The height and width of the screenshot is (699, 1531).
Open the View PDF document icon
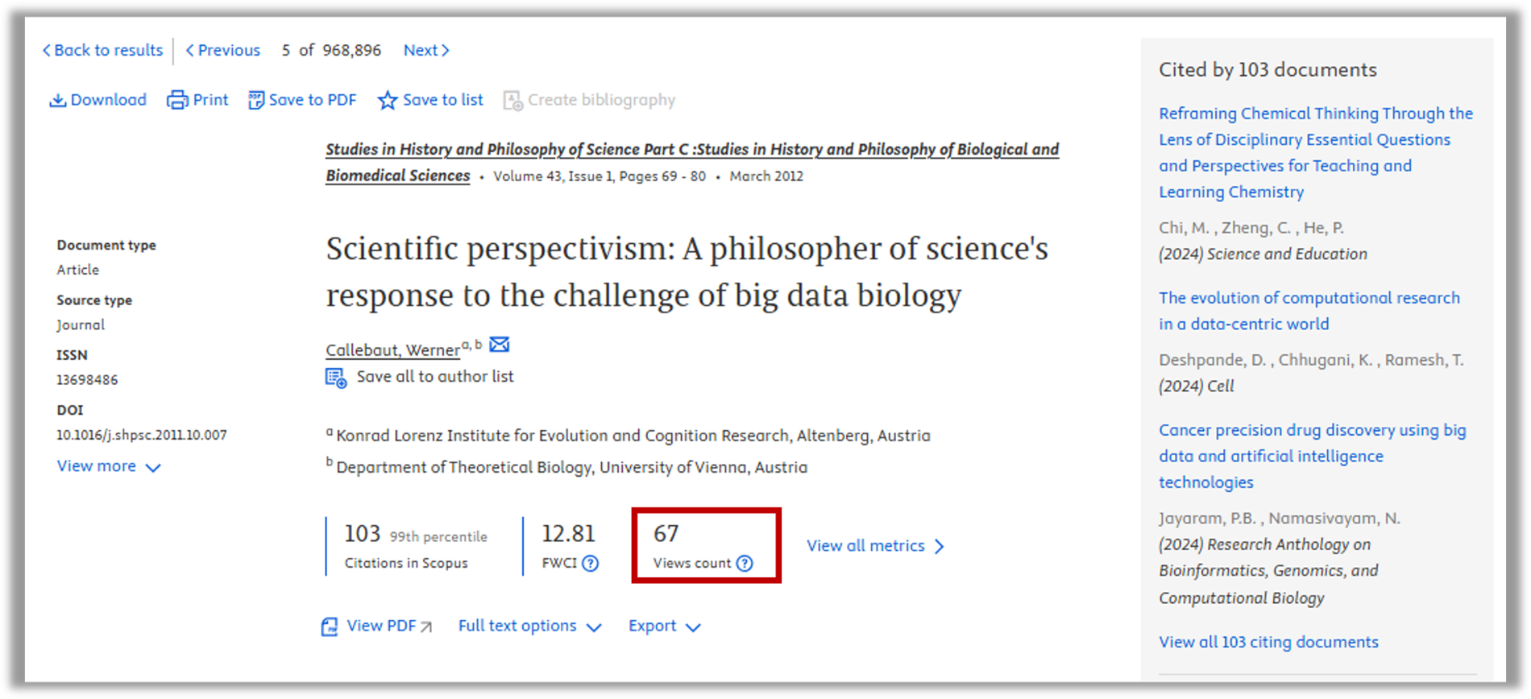[330, 627]
